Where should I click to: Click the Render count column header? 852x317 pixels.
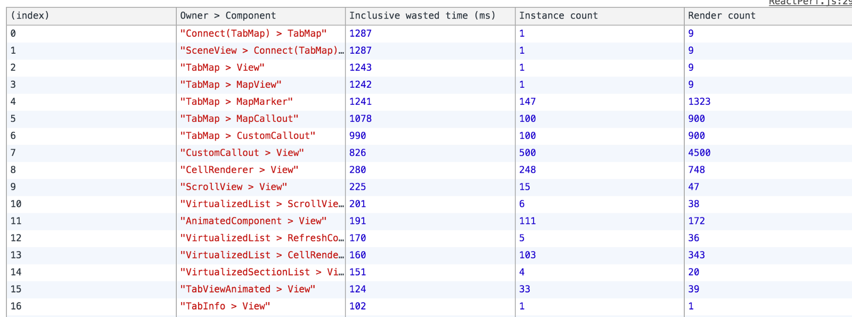coord(722,16)
